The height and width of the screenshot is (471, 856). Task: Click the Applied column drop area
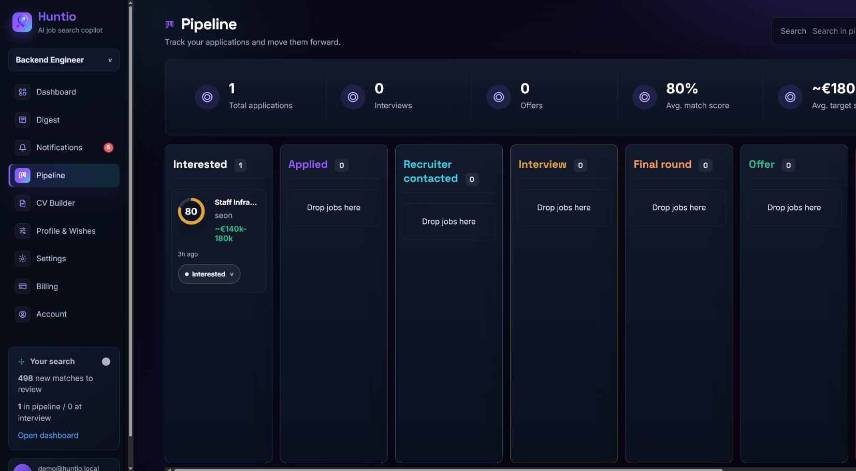coord(333,208)
